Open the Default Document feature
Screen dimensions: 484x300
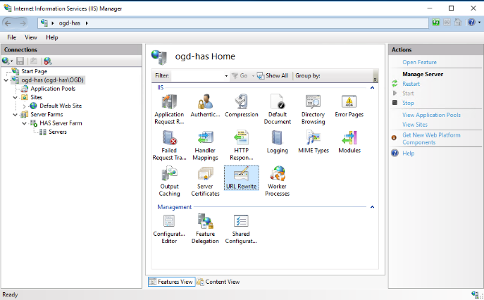click(x=277, y=109)
